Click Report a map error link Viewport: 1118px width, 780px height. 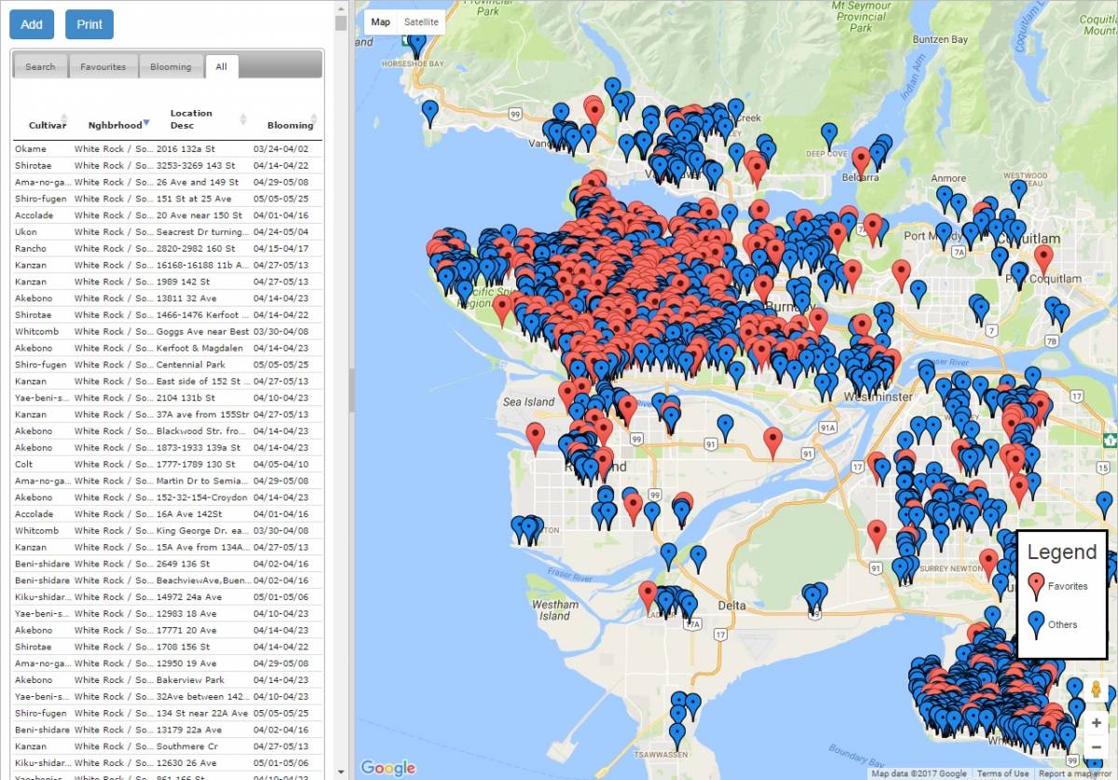coord(1077,773)
